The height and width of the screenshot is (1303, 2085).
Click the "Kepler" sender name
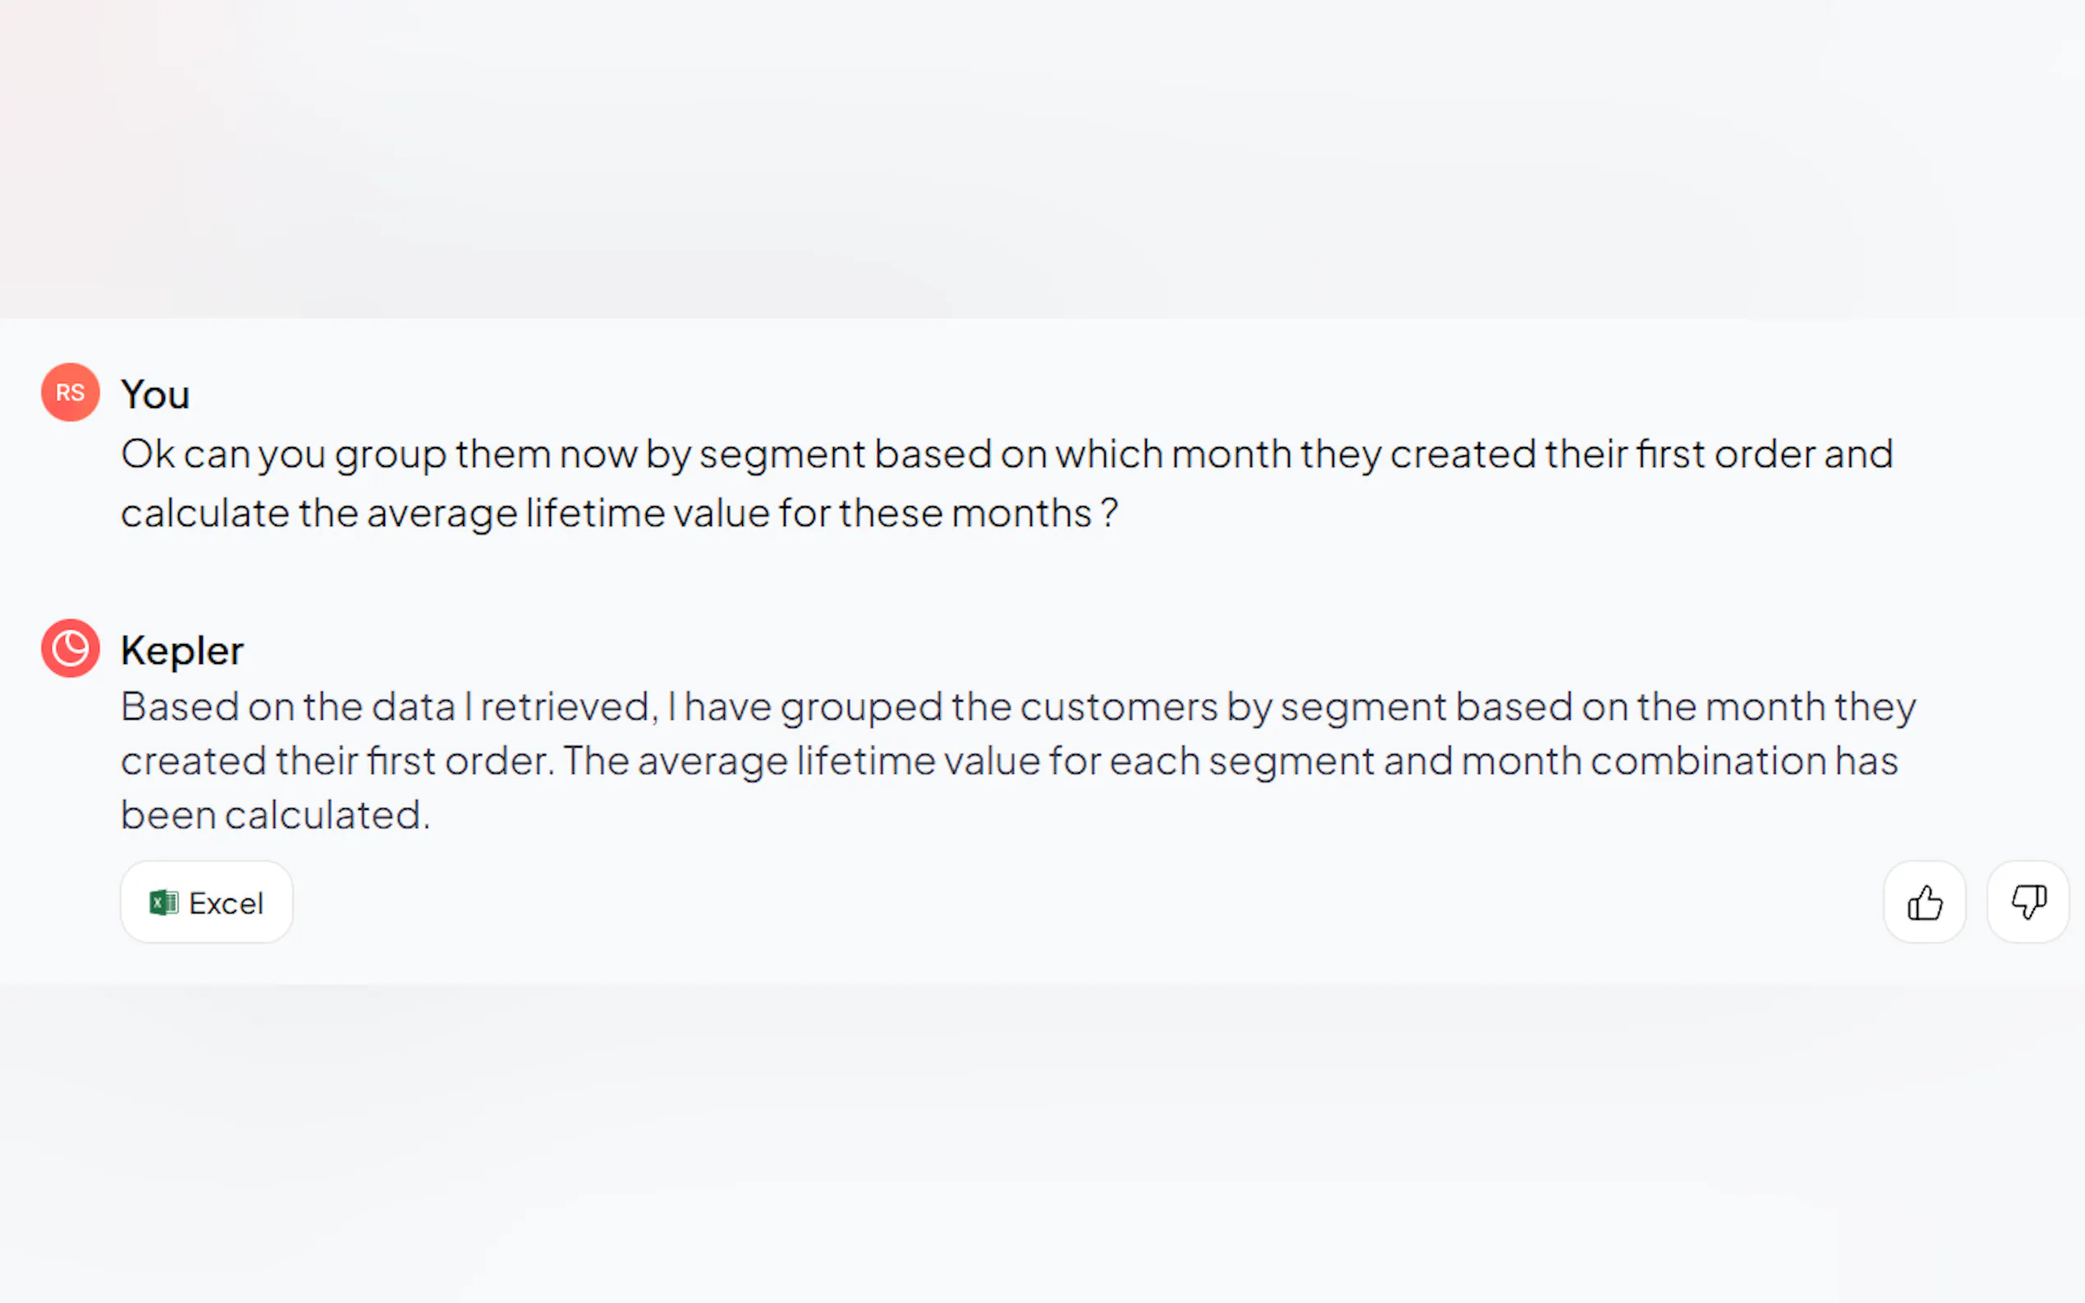pyautogui.click(x=182, y=650)
